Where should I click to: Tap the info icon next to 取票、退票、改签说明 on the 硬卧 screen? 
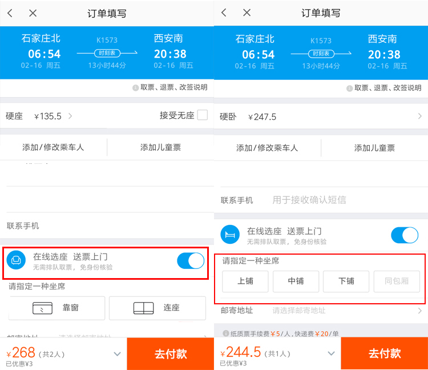(350, 88)
